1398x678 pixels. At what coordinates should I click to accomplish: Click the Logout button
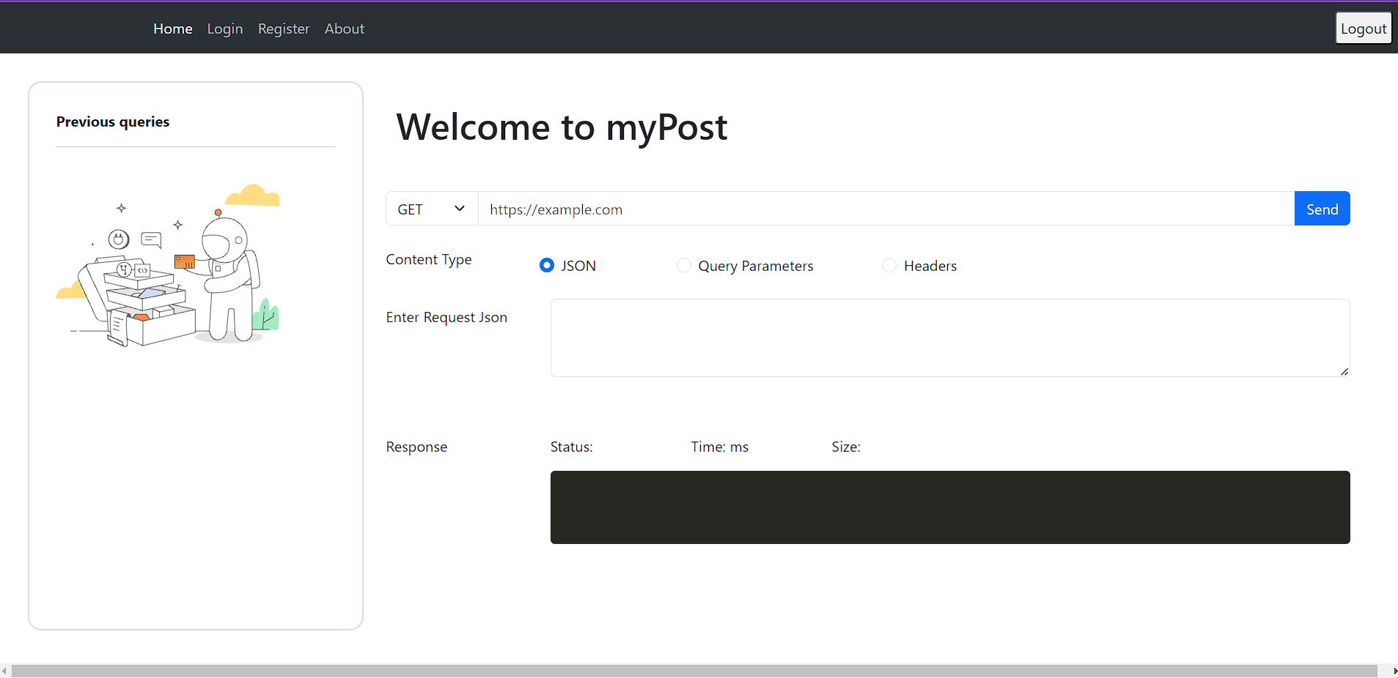(1363, 29)
